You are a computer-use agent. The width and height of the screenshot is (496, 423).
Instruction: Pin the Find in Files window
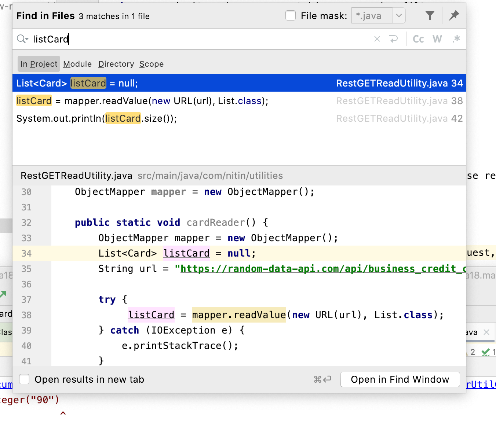tap(454, 15)
